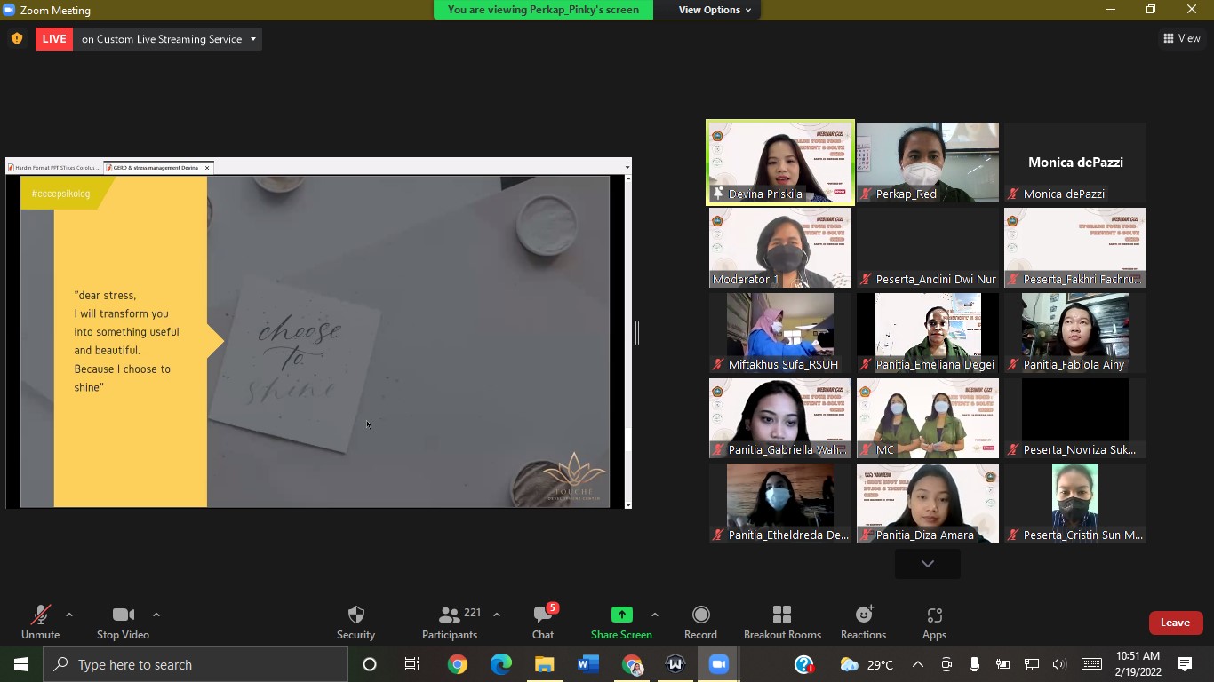Expand the Custom Live Streaming Service dropdown
1214x682 pixels.
click(253, 39)
